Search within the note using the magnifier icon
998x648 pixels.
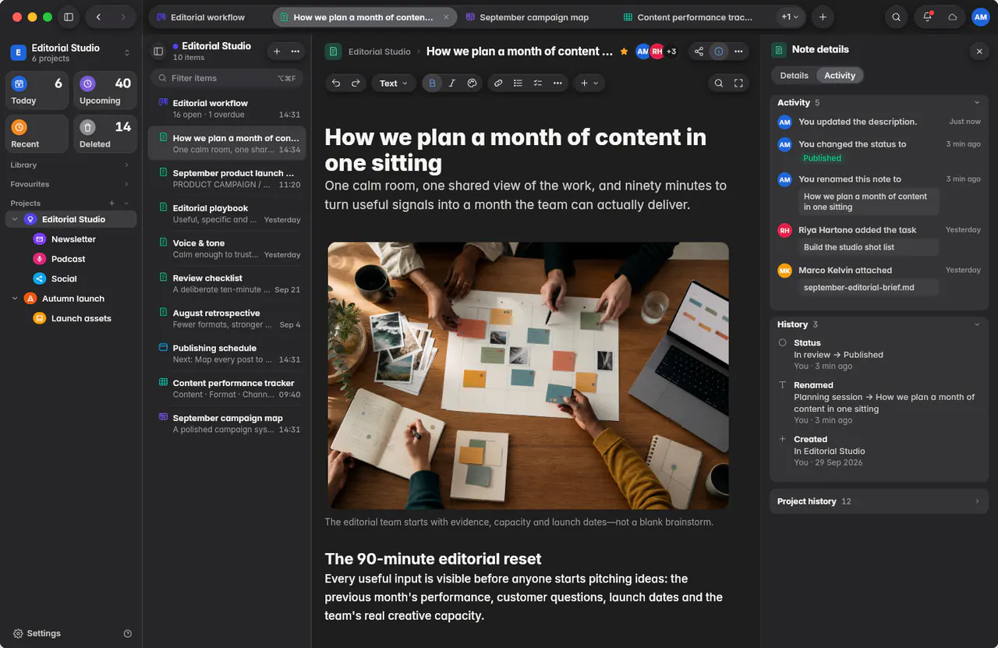point(719,83)
